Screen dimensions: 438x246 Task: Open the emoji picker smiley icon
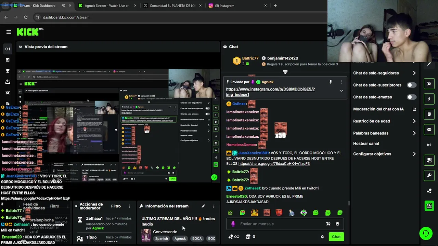point(337,224)
